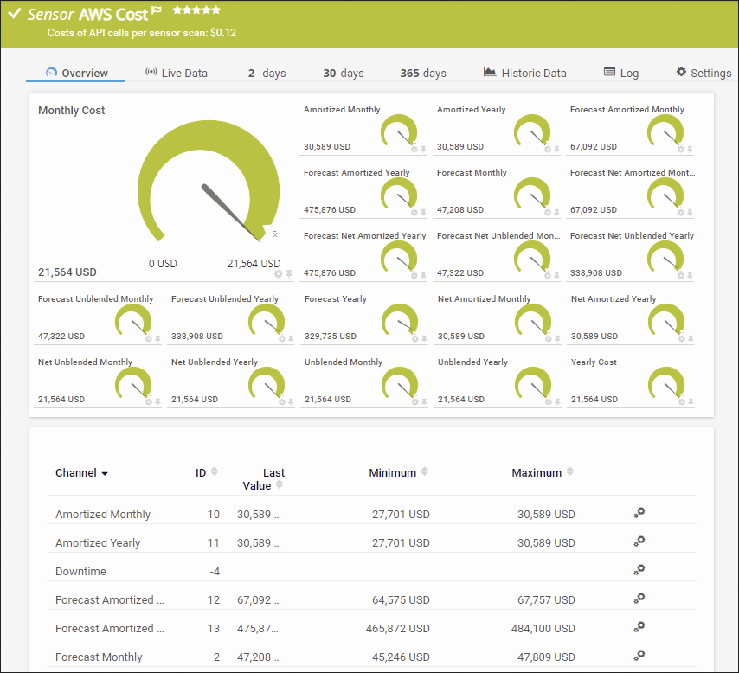Open channel settings gear for the Amortized Monthly gauge
Image resolution: width=739 pixels, height=673 pixels.
pyautogui.click(x=413, y=149)
